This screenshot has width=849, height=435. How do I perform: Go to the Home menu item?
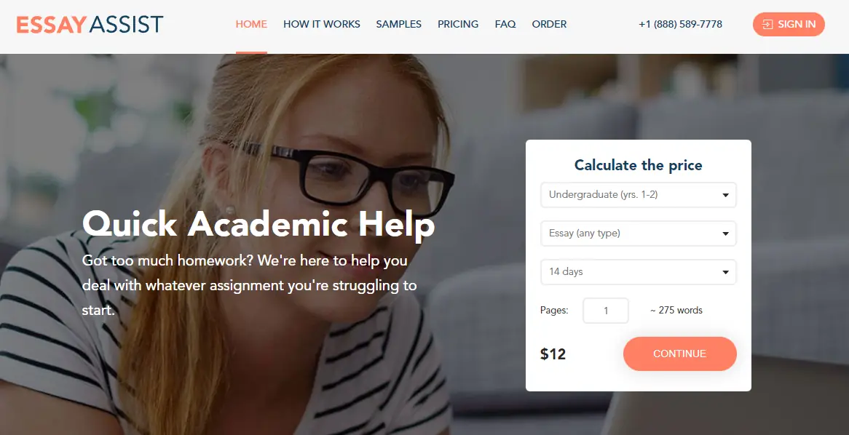[251, 24]
